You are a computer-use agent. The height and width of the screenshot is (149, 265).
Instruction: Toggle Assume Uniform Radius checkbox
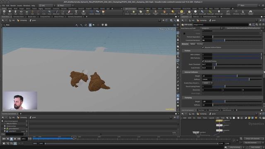point(203,48)
